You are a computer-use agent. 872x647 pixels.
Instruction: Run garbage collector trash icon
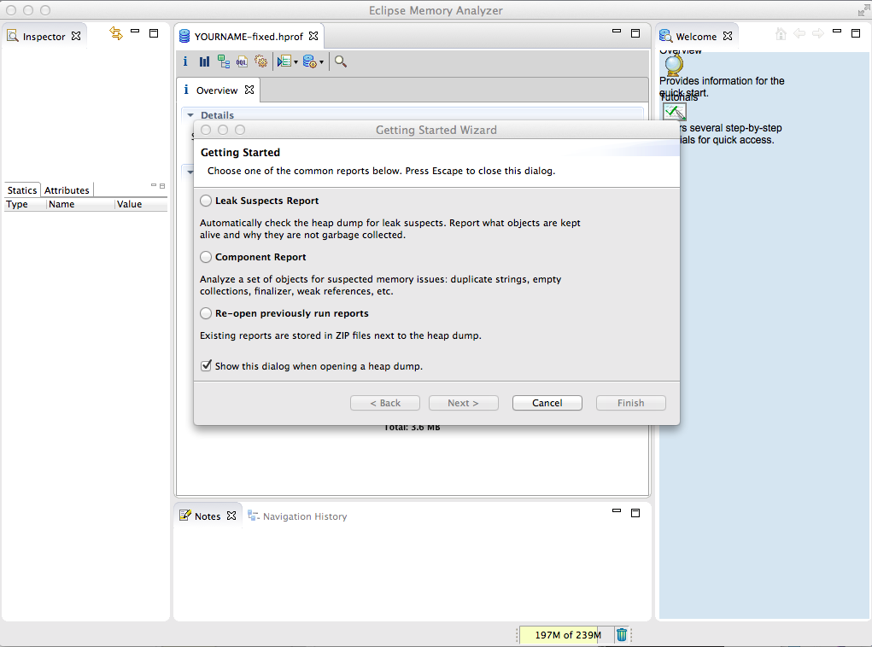click(622, 634)
